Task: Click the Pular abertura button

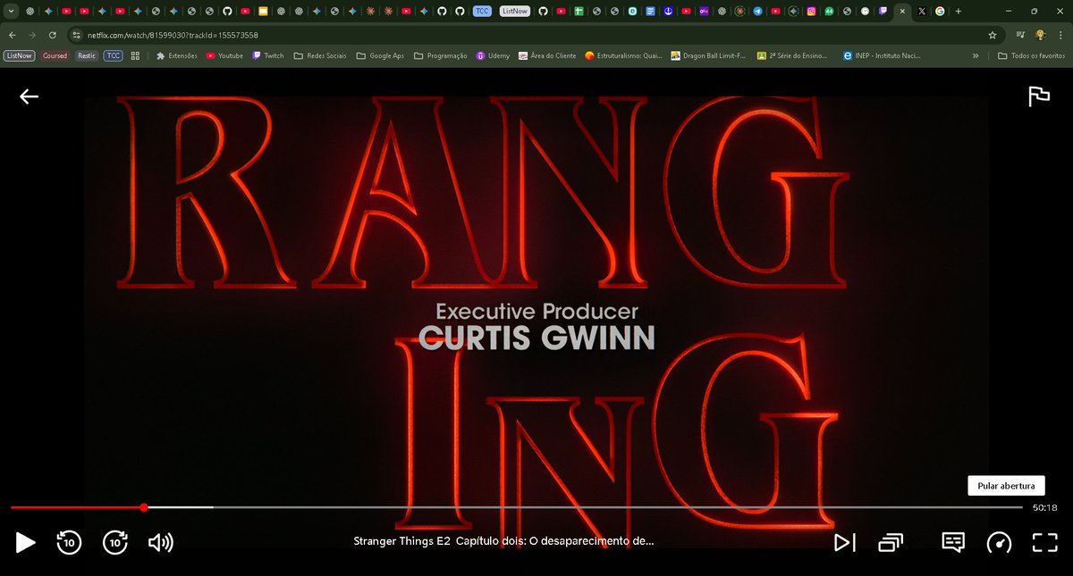Action: pos(1006,486)
